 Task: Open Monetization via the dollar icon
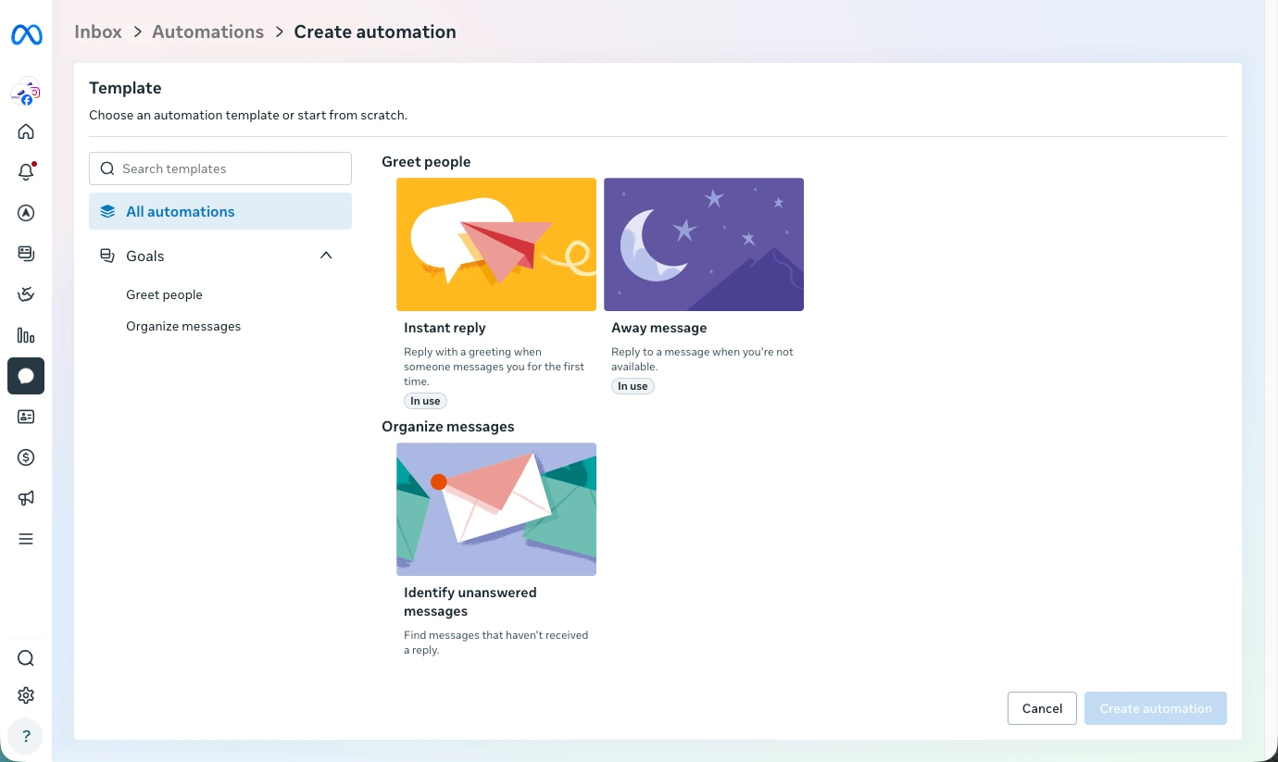[x=25, y=456]
